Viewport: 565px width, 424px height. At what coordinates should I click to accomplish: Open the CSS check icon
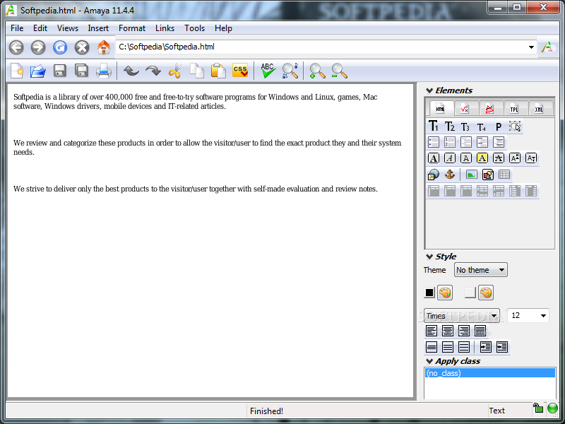pos(240,70)
